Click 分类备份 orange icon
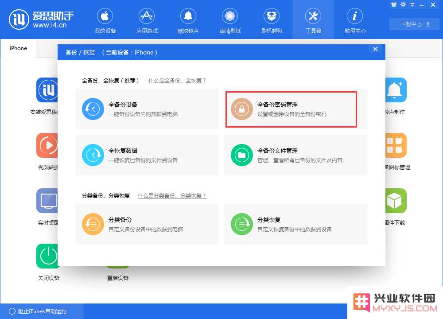Viewport: 443px width, 319px height. pos(93,224)
